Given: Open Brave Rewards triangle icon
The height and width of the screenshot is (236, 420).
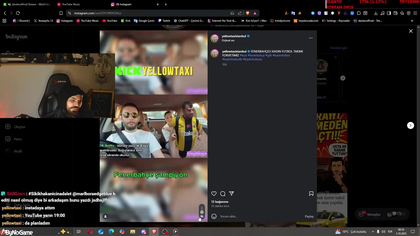Looking at the screenshot, I should coord(255,13).
